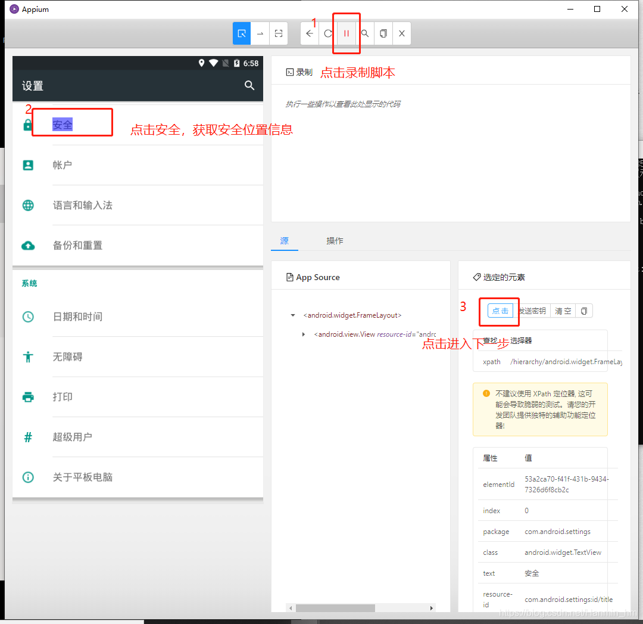Refresh source and screenshot
This screenshot has height=624, width=643.
coord(328,33)
